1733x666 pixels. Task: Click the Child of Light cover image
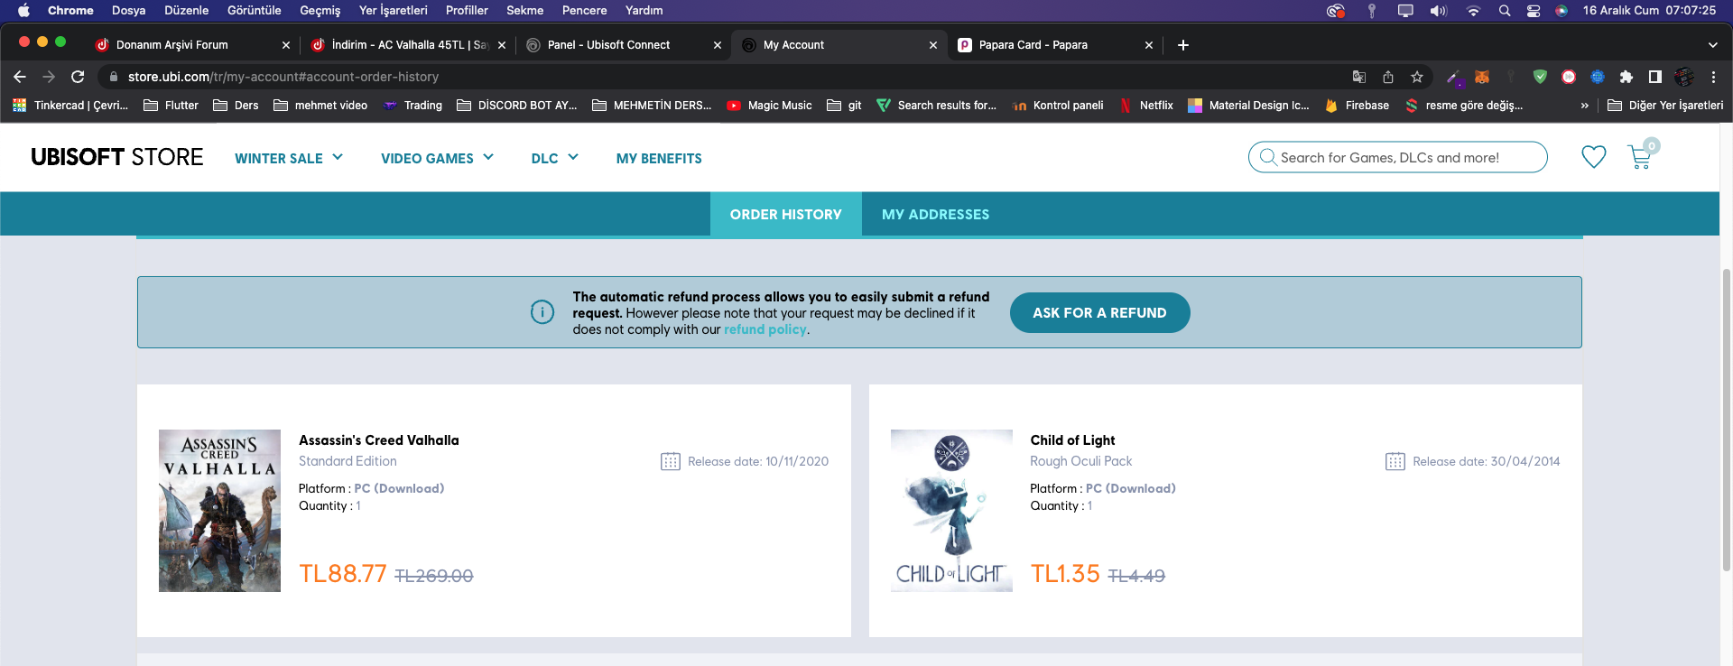(951, 511)
